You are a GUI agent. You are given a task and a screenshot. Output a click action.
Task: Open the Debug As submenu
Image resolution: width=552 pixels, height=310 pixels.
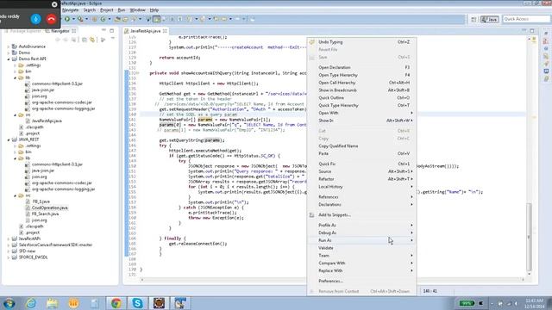point(361,232)
